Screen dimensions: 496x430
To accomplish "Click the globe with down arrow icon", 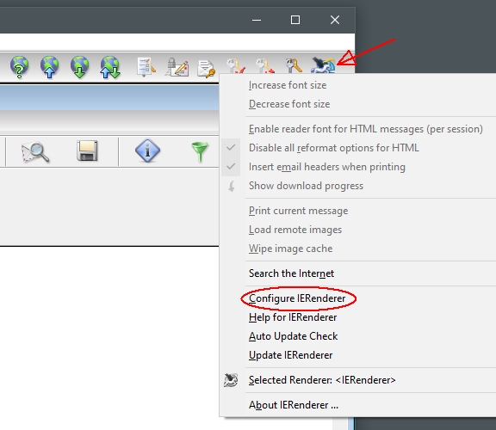I will pos(79,67).
